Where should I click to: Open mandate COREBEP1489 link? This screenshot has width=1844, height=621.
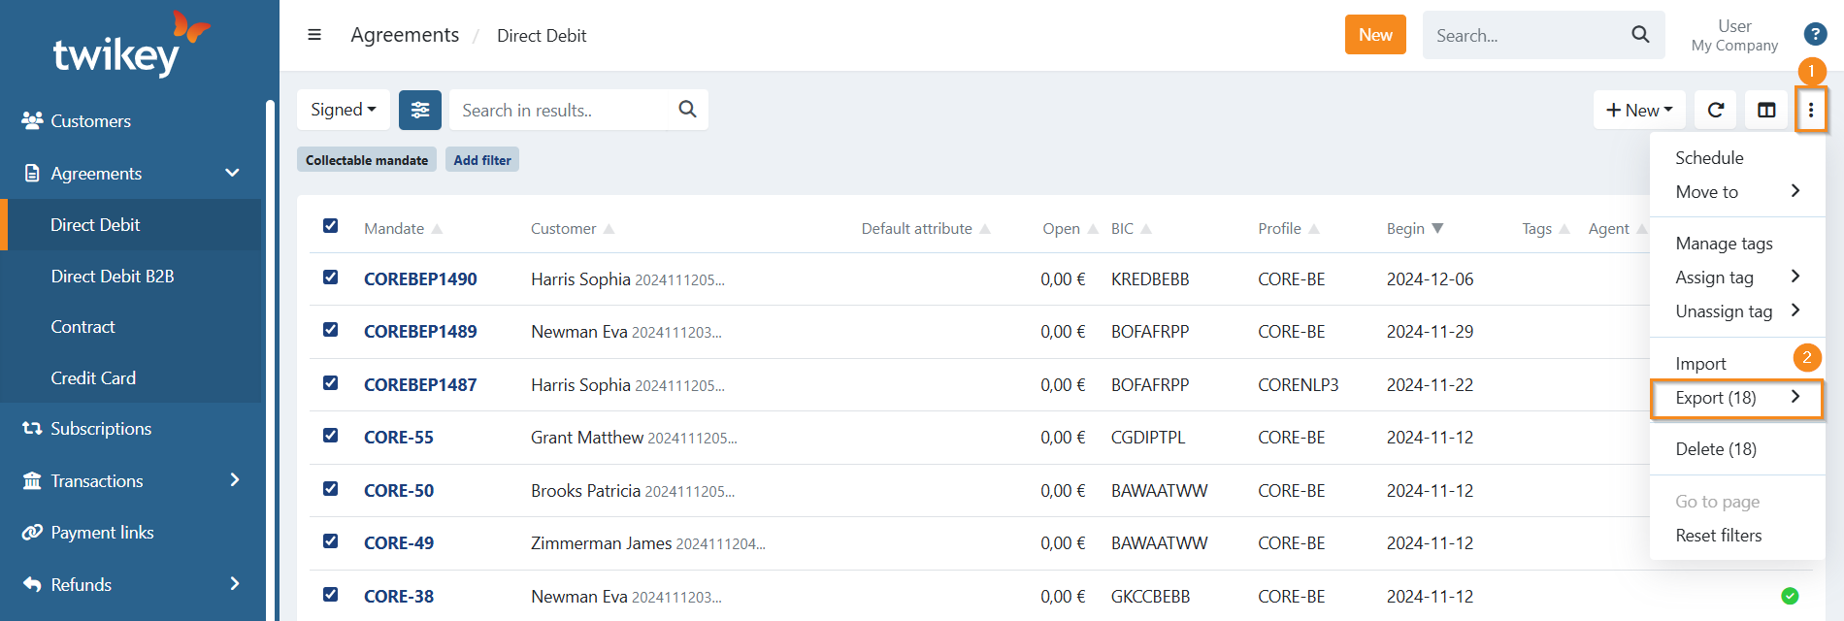420,331
